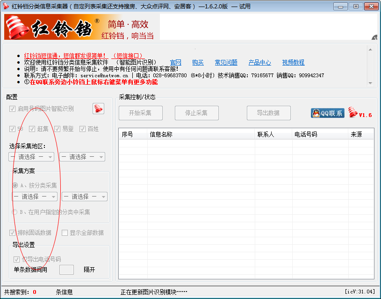This screenshot has width=381, height=299.
Task: Select radio option A、按分类采集
Action: [15, 185]
